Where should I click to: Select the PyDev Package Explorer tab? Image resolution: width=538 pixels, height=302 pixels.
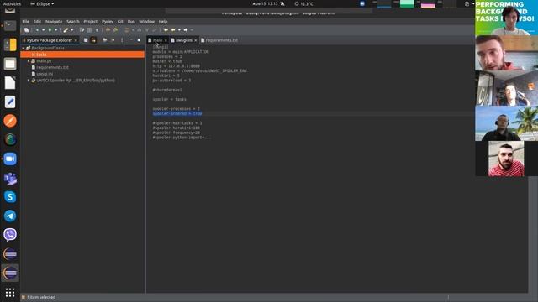point(50,40)
